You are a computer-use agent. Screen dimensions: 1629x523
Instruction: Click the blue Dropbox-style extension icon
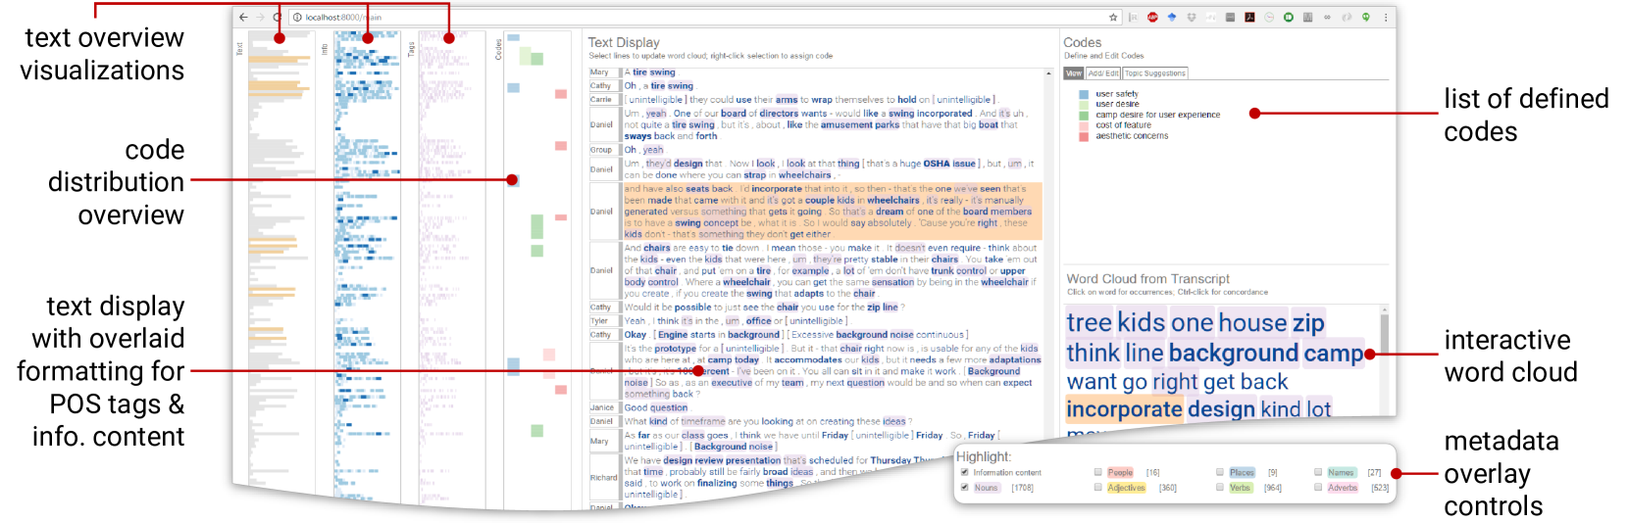[x=1171, y=17]
